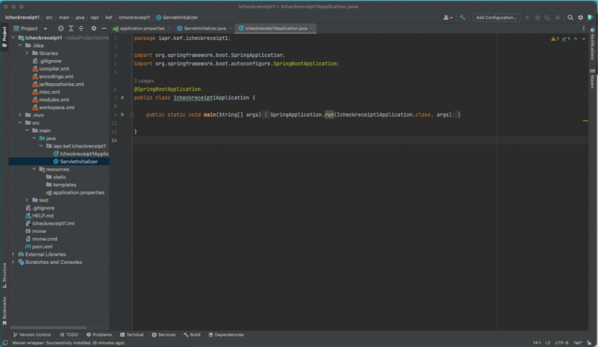Click the '2 usages' inlay hint
Screen dimensions: 598x347
144,80
